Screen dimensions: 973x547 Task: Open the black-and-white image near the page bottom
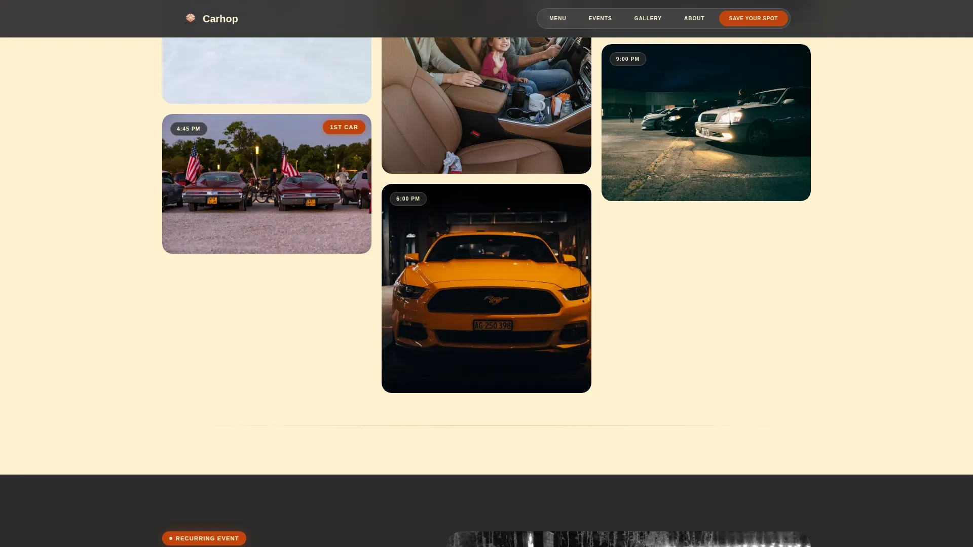(629, 539)
